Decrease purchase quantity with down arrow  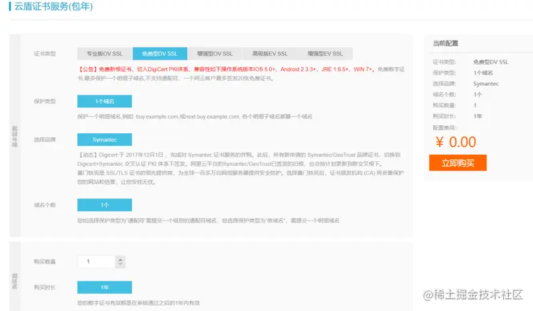(121, 264)
